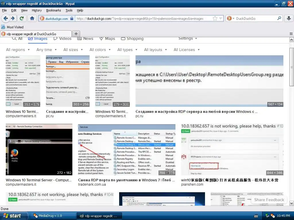
Task: Click in the DuckDuckGo search field
Action: [x=256, y=19]
